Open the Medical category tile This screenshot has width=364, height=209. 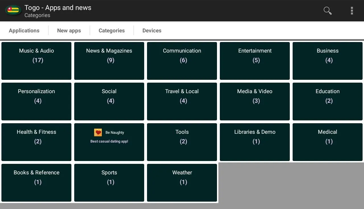[x=328, y=142]
